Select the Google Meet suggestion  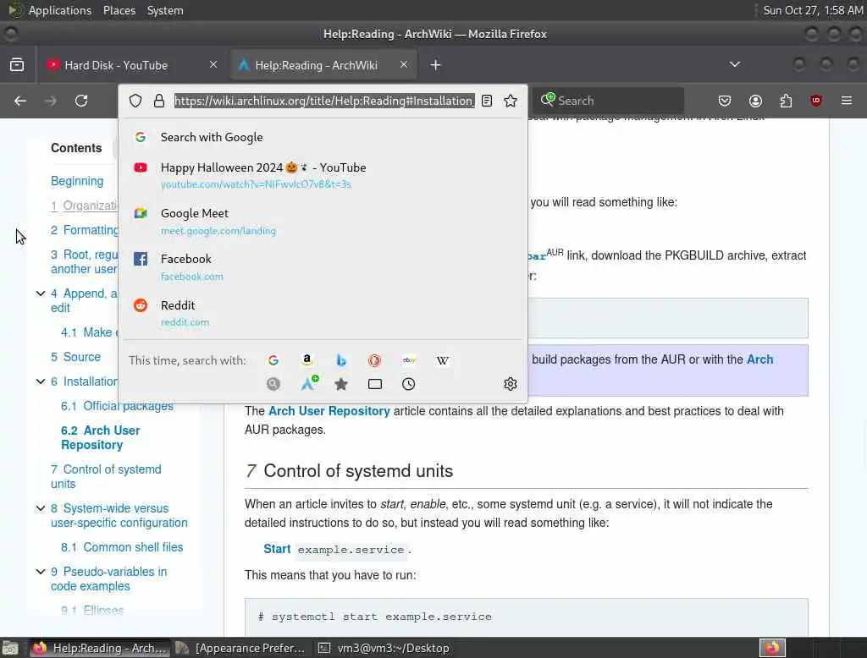(323, 221)
